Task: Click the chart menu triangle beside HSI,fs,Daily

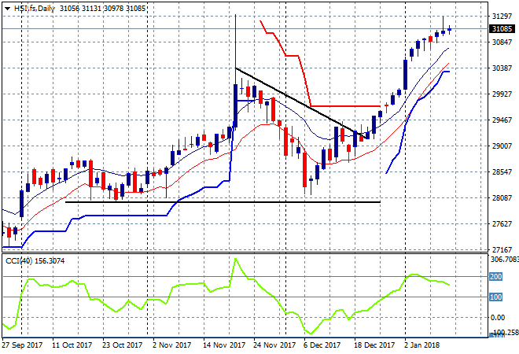Action: (x=7, y=9)
